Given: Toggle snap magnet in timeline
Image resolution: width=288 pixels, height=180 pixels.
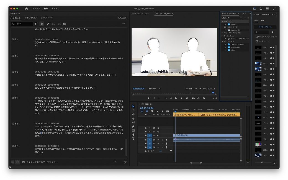Looking at the screenshot, I should click(x=147, y=111).
